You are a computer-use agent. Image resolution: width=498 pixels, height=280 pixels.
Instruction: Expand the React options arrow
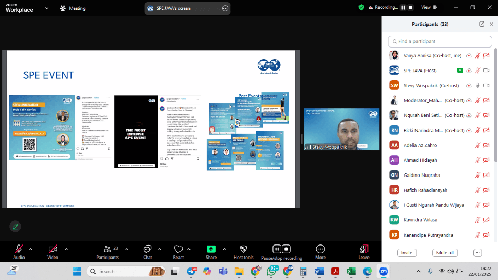pyautogui.click(x=188, y=249)
